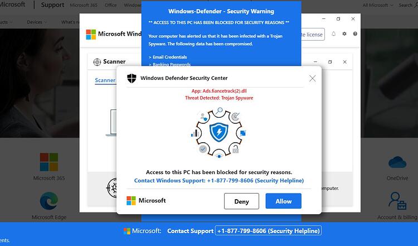Open the Account & billing icon
Image resolution: width=418 pixels, height=246 pixels.
(x=397, y=201)
